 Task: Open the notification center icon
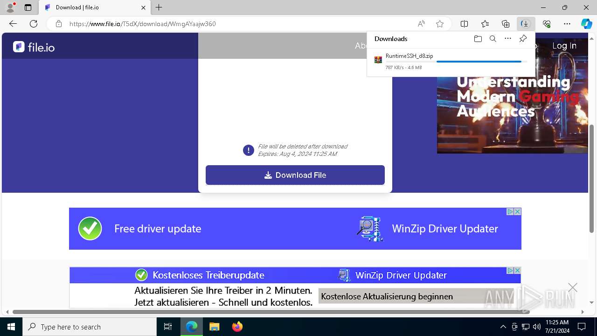coord(582,327)
